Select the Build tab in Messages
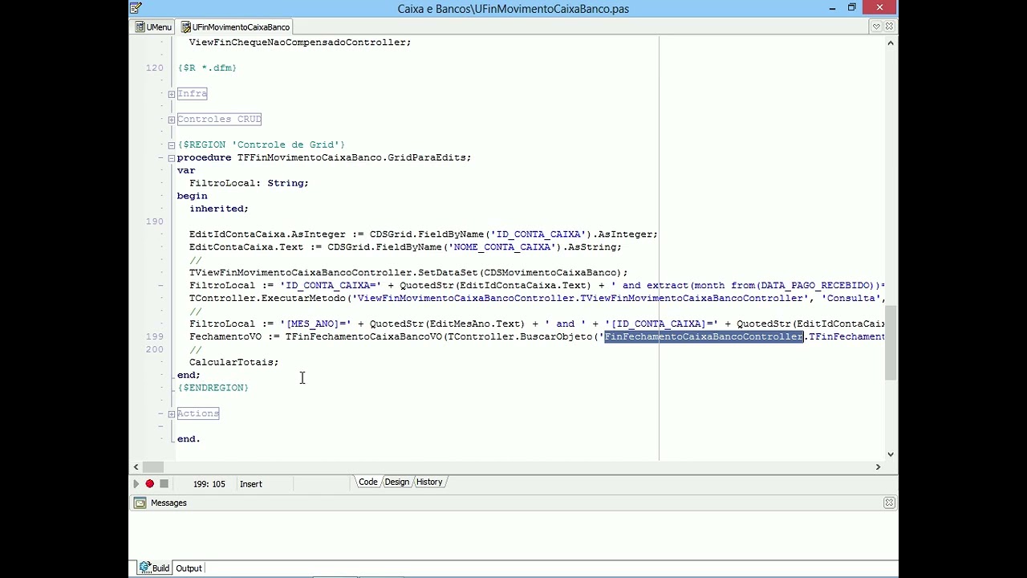 (154, 568)
